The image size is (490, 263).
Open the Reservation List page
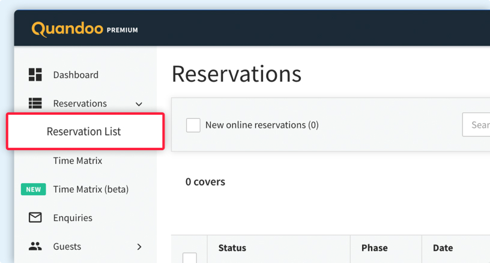click(x=83, y=131)
